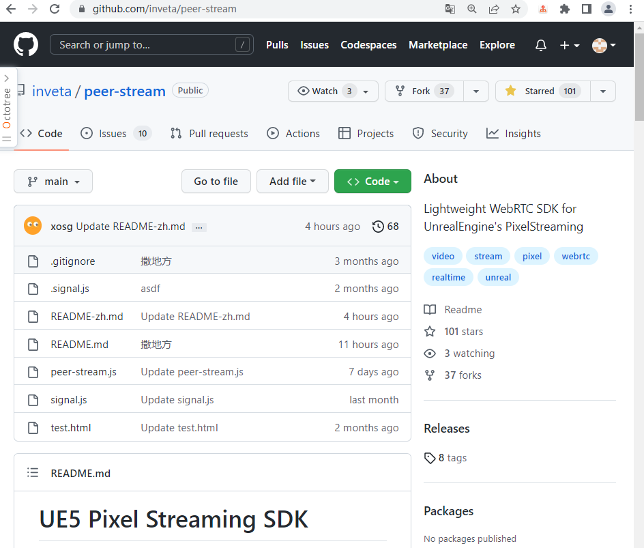The height and width of the screenshot is (548, 644).
Task: Open the README-zh.md file
Action: (87, 316)
